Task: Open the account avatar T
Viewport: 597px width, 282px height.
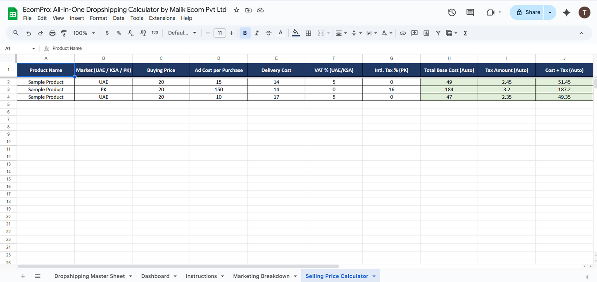Action: (584, 12)
